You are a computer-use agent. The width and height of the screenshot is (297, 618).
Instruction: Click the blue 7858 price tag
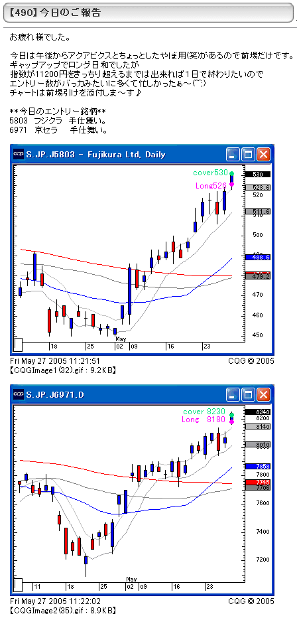point(258,466)
